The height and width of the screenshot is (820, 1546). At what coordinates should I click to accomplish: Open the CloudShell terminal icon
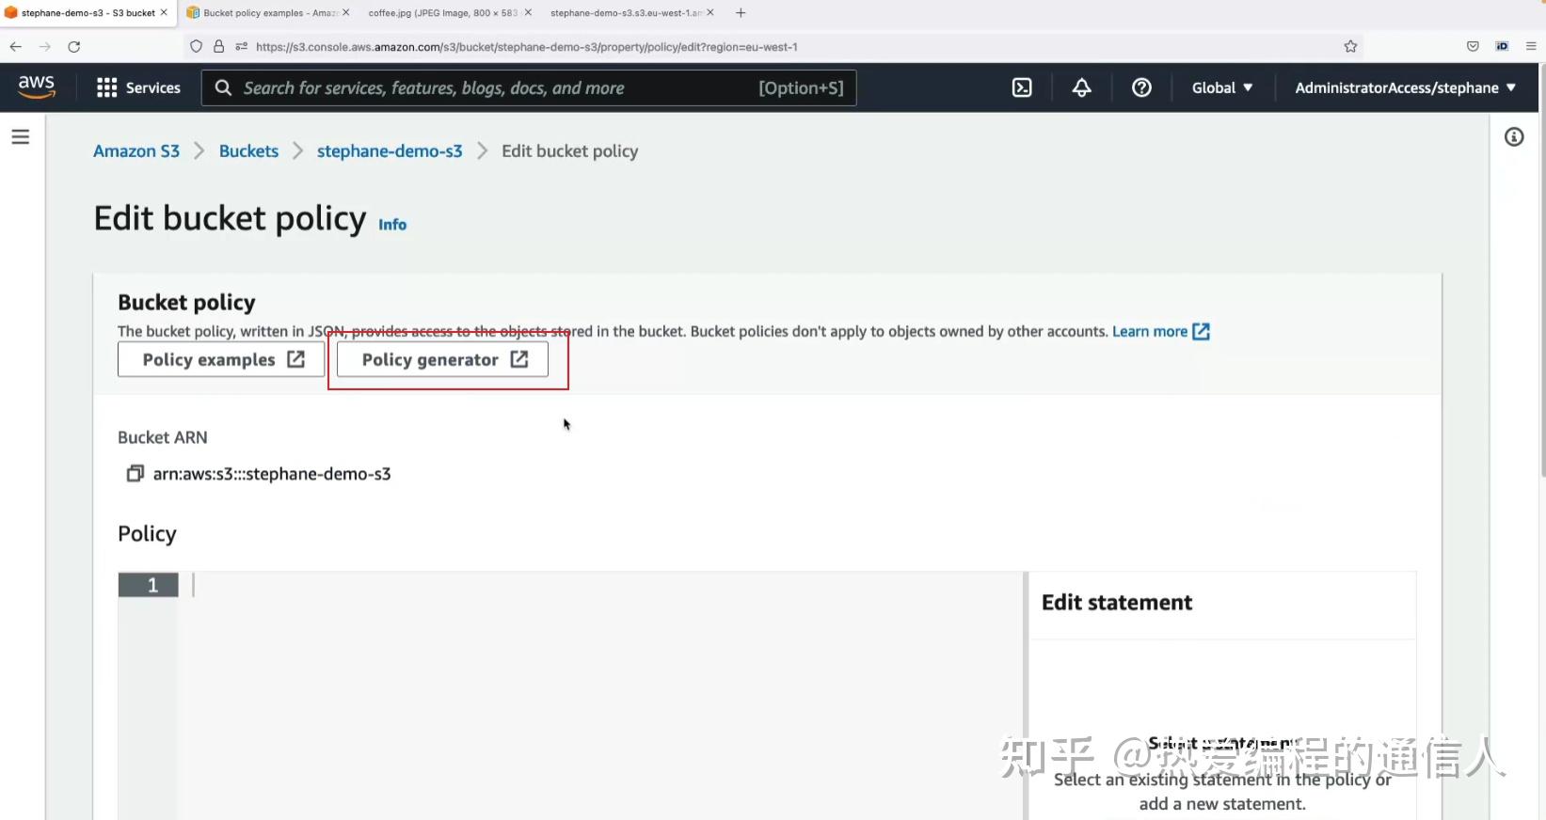click(x=1022, y=87)
